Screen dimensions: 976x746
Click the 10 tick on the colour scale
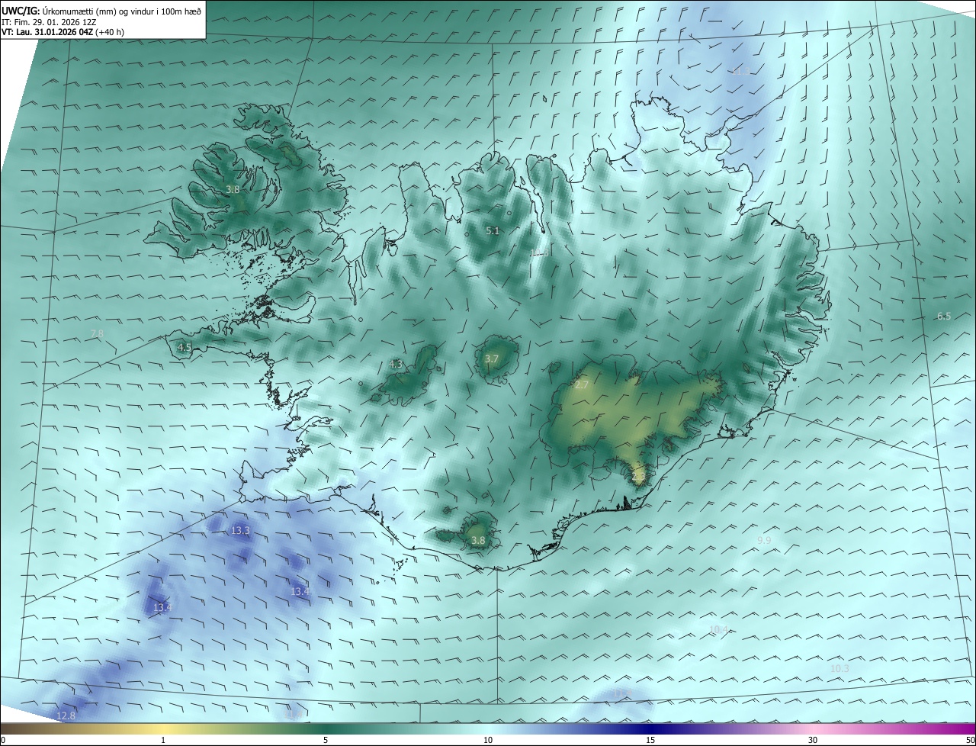(488, 740)
